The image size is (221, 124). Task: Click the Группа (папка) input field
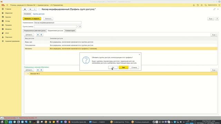[x=55, y=27]
